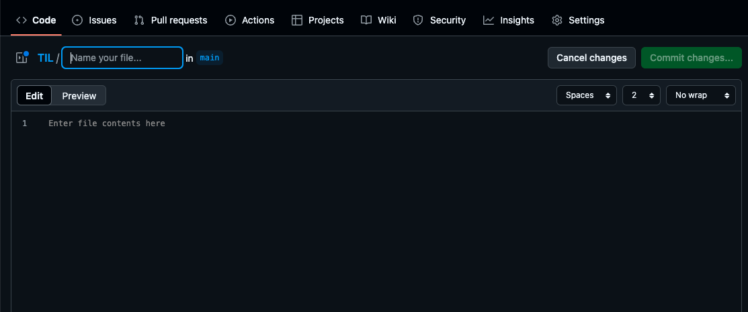Open the No wrap line mode dropdown
Viewport: 748px width, 312px height.
[x=701, y=95]
